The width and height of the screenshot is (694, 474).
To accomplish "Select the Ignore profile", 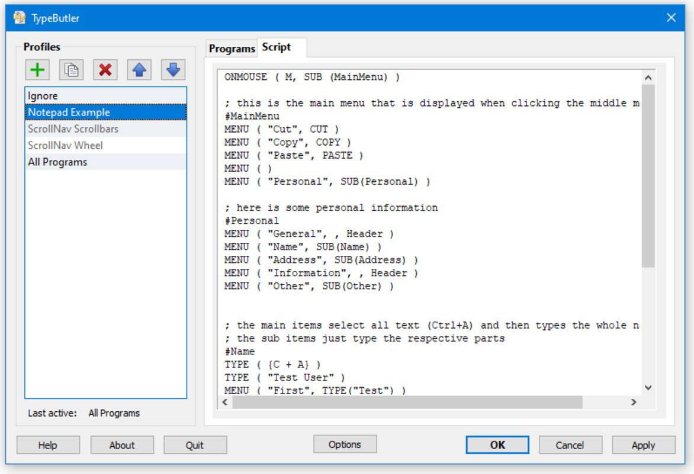I will click(x=106, y=95).
